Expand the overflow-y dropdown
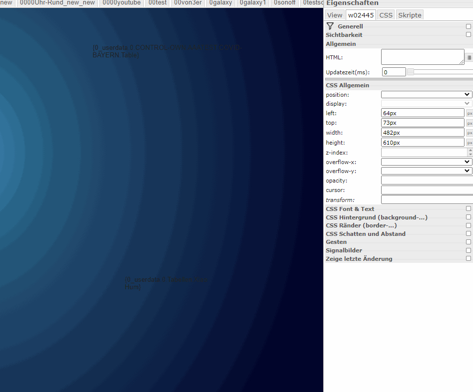 (x=426, y=171)
